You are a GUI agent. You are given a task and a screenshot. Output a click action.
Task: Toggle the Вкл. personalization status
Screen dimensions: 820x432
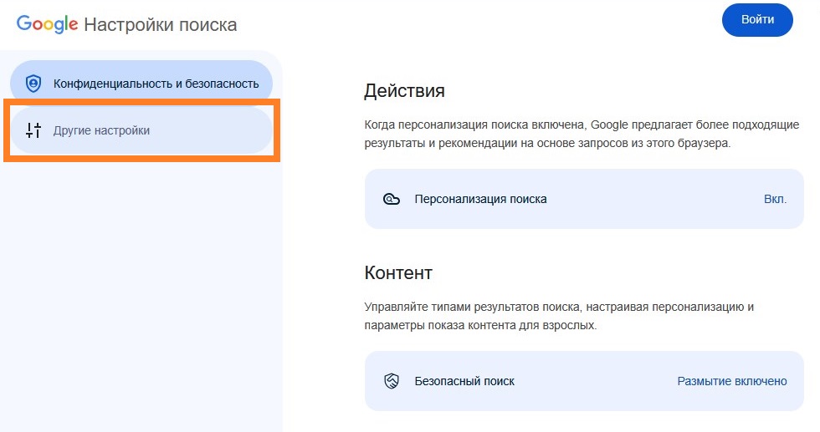[775, 199]
